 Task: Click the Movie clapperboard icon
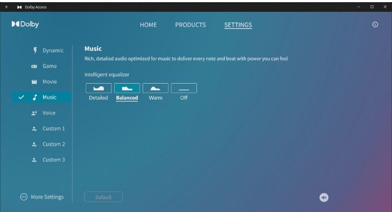(x=34, y=81)
